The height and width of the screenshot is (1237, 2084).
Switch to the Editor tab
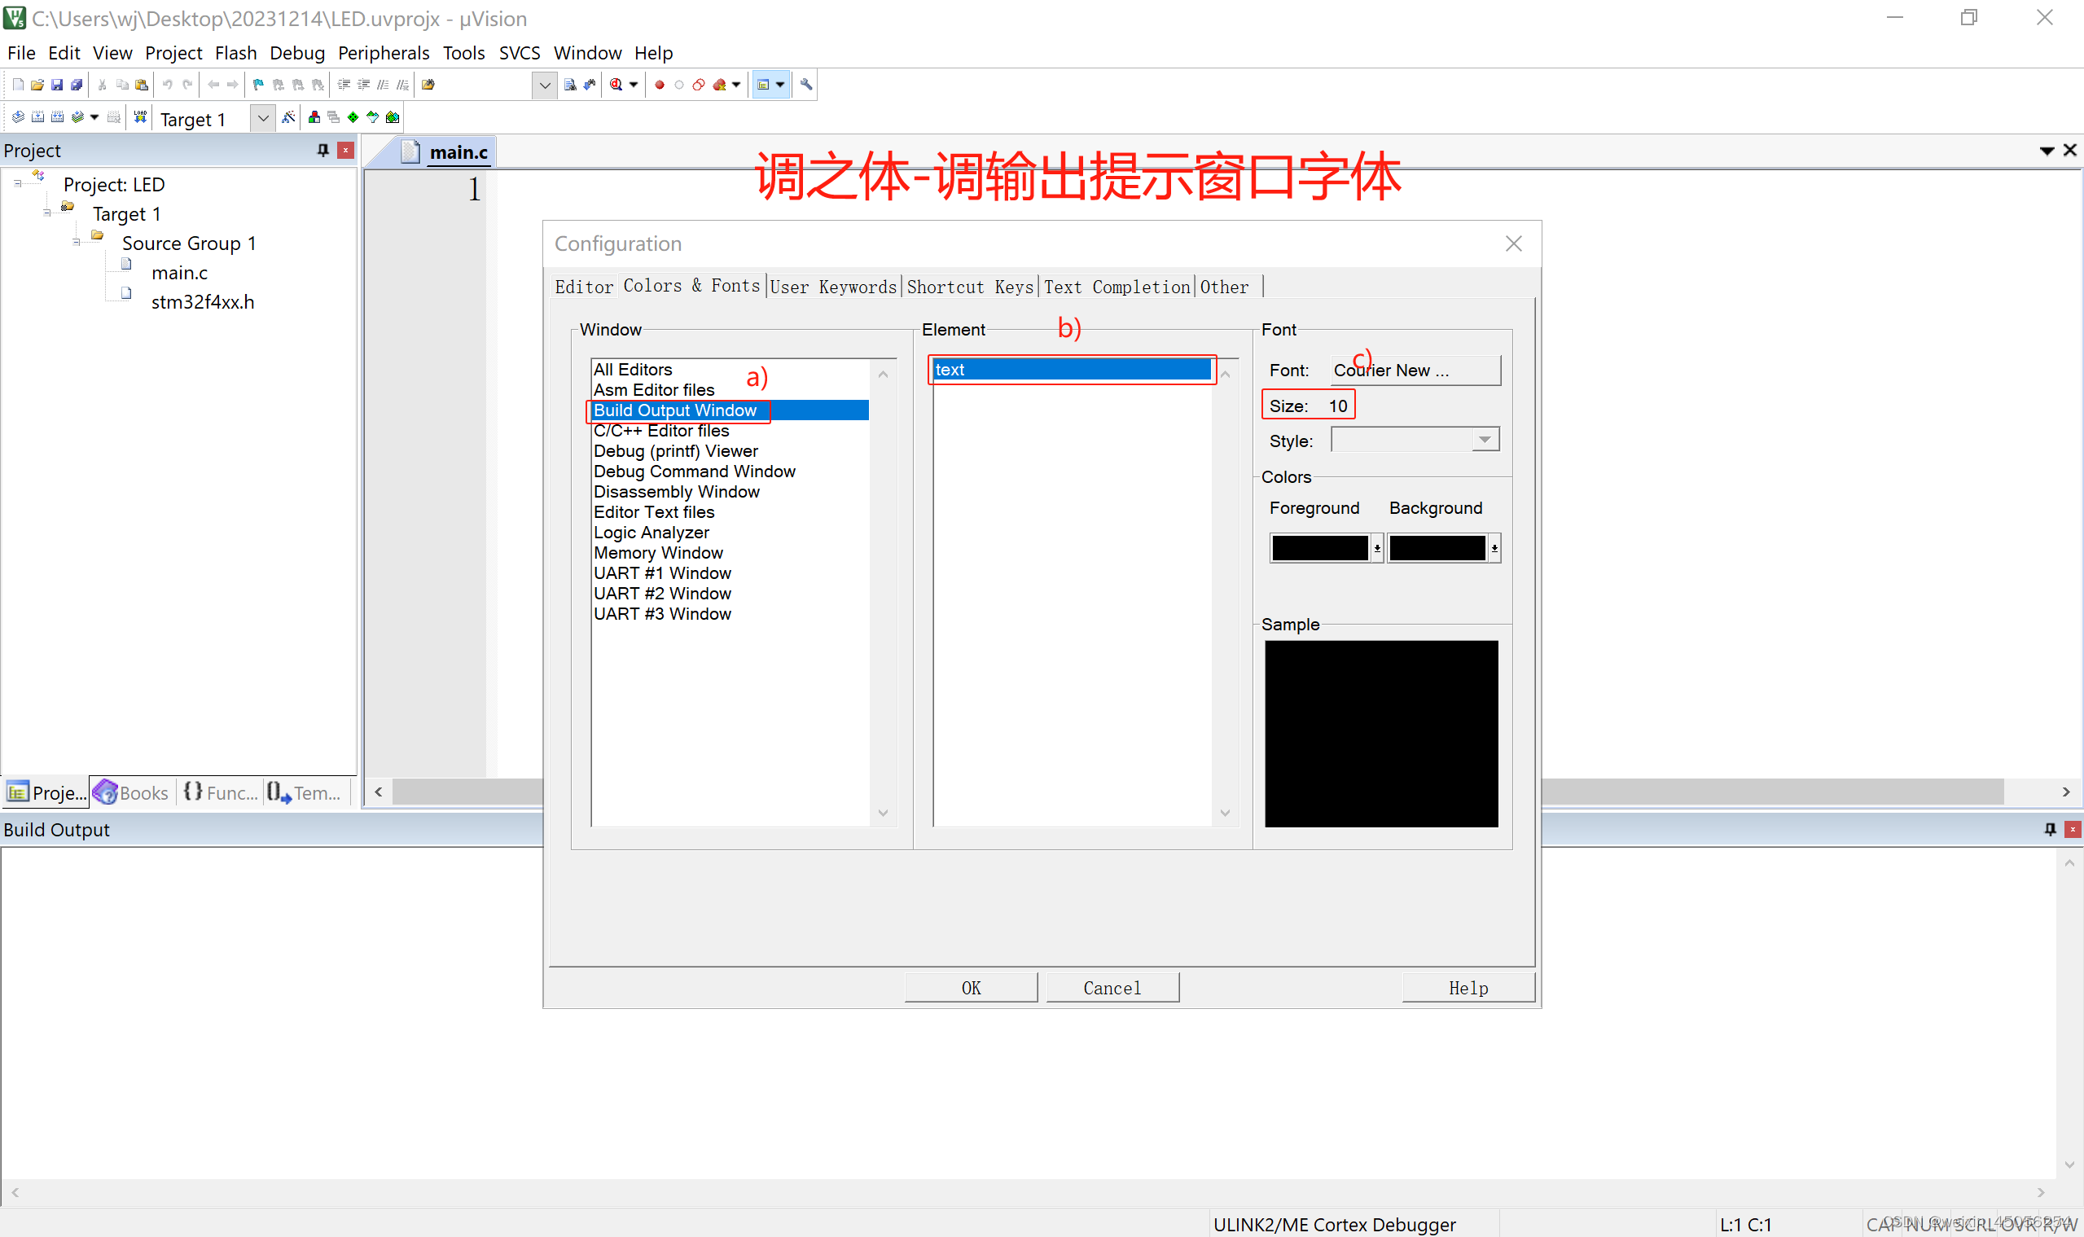(584, 287)
